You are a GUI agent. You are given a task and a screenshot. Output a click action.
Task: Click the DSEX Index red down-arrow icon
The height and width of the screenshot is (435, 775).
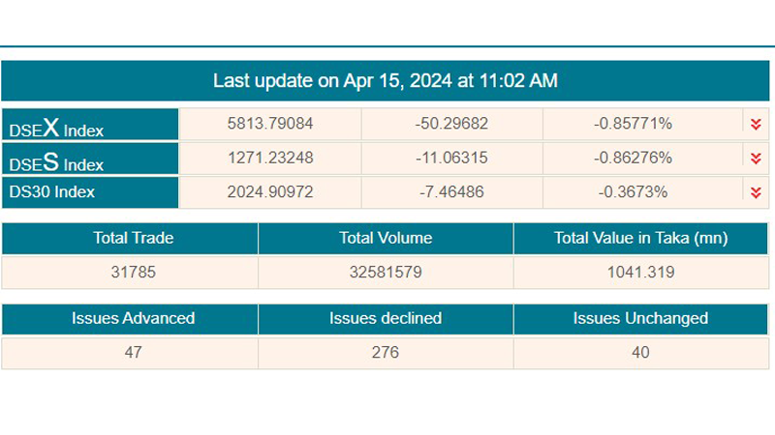click(756, 124)
